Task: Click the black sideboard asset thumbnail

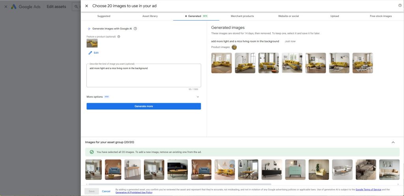Action: click(272, 170)
